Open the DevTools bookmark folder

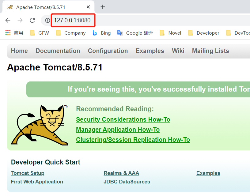point(238,33)
